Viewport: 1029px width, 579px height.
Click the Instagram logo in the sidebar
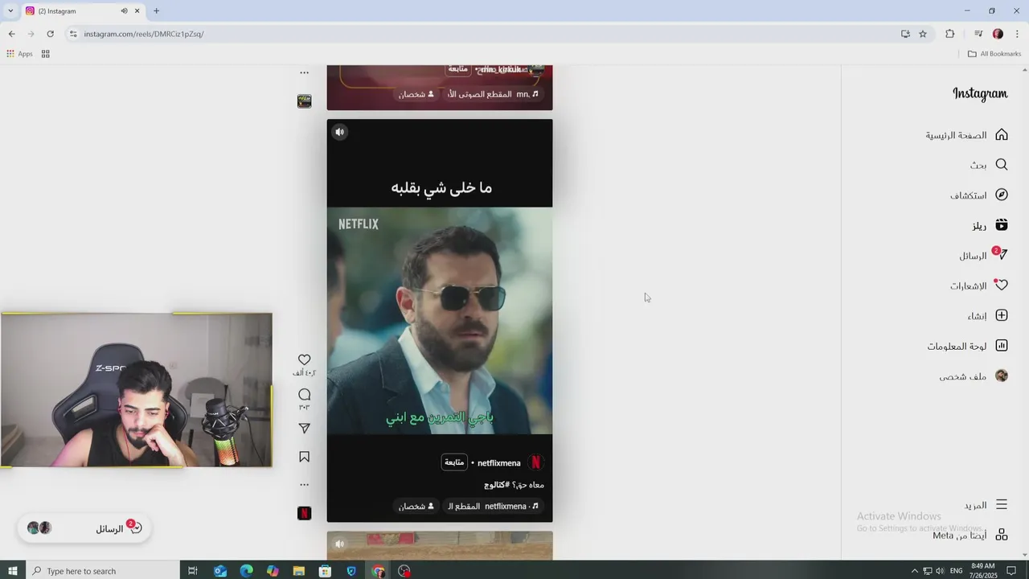point(980,93)
